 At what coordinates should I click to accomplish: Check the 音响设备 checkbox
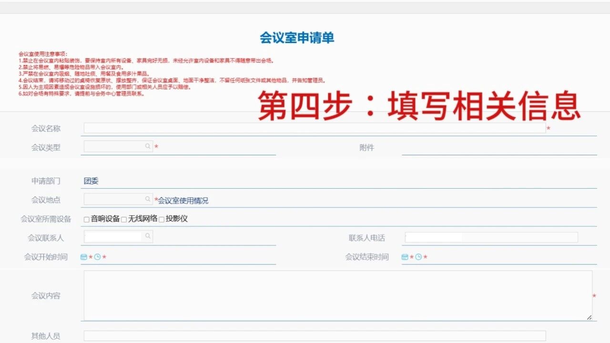86,219
